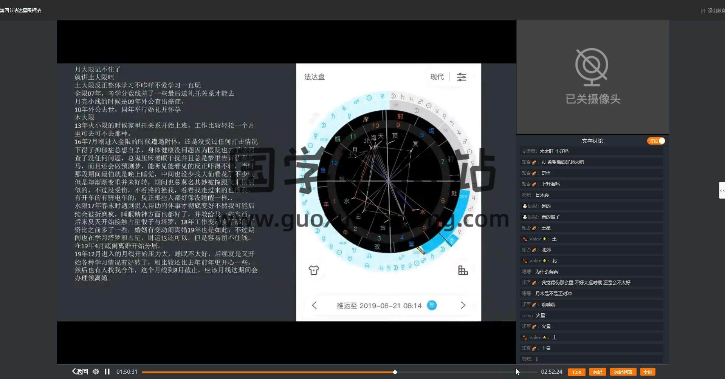
Task: Click the camera-off icon in the webcam panel
Action: (x=592, y=67)
